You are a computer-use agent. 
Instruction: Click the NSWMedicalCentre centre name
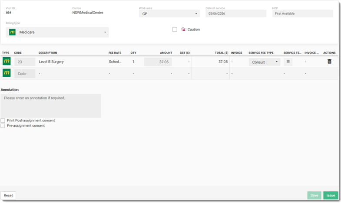coord(88,13)
